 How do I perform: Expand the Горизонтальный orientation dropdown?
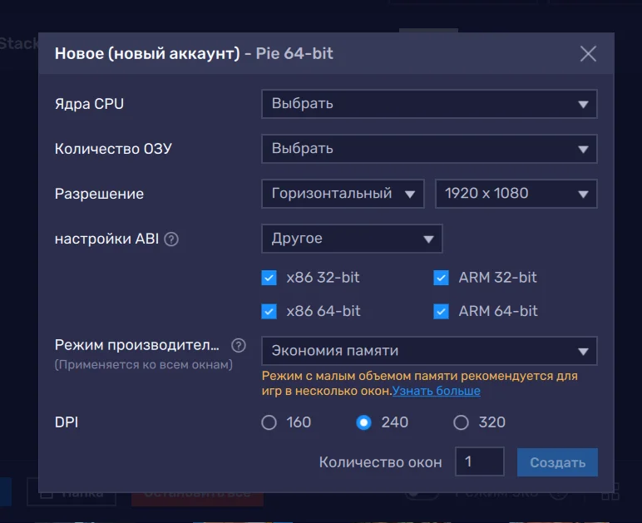coord(343,194)
